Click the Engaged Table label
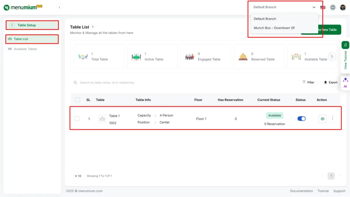The image size is (350, 197). coord(209,60)
